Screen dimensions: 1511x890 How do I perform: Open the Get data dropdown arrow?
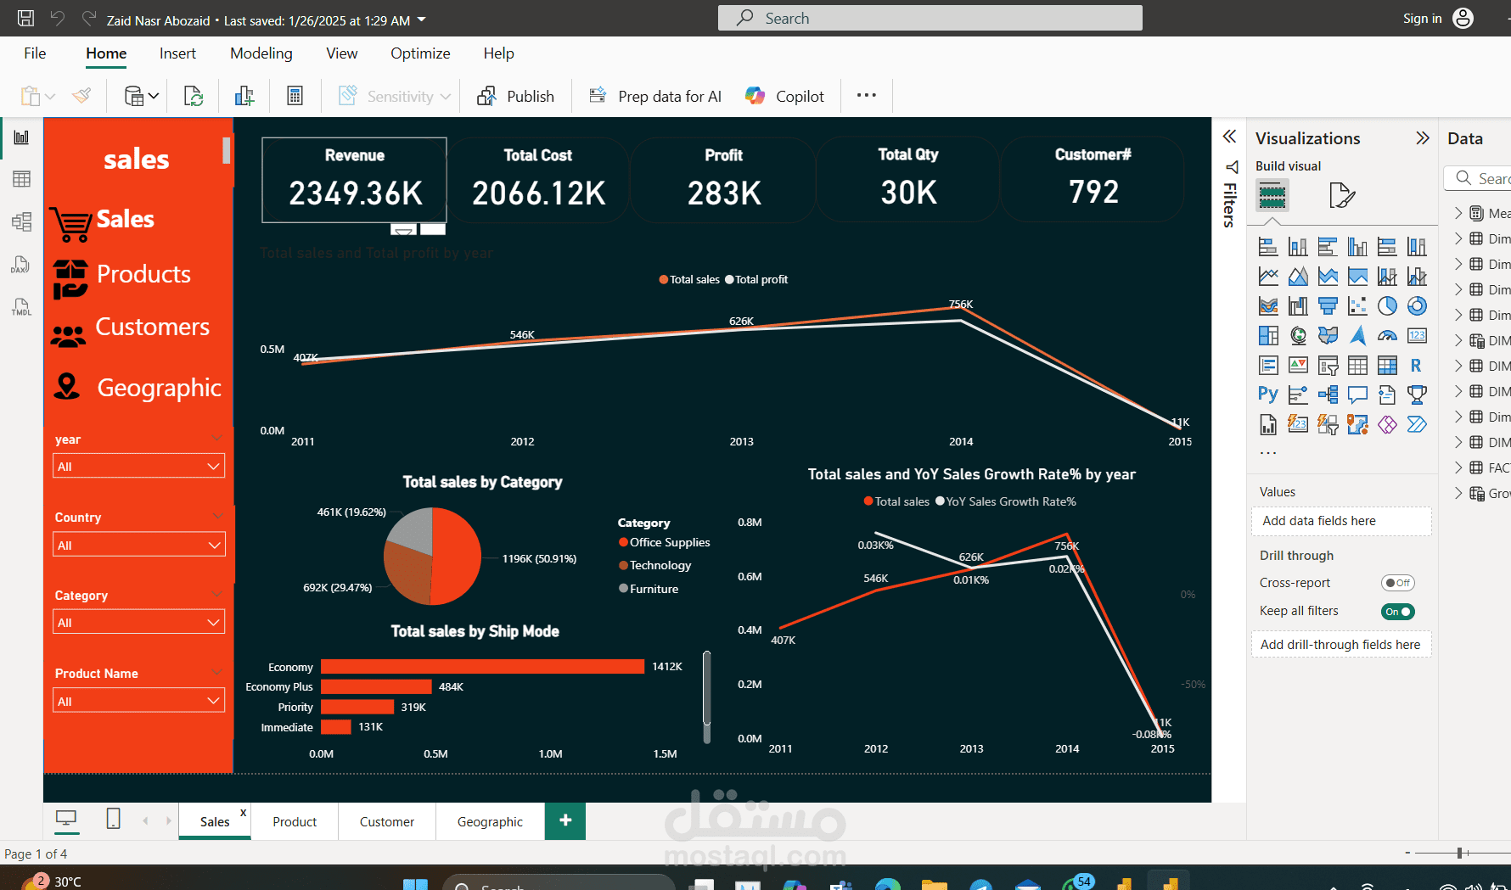(154, 97)
